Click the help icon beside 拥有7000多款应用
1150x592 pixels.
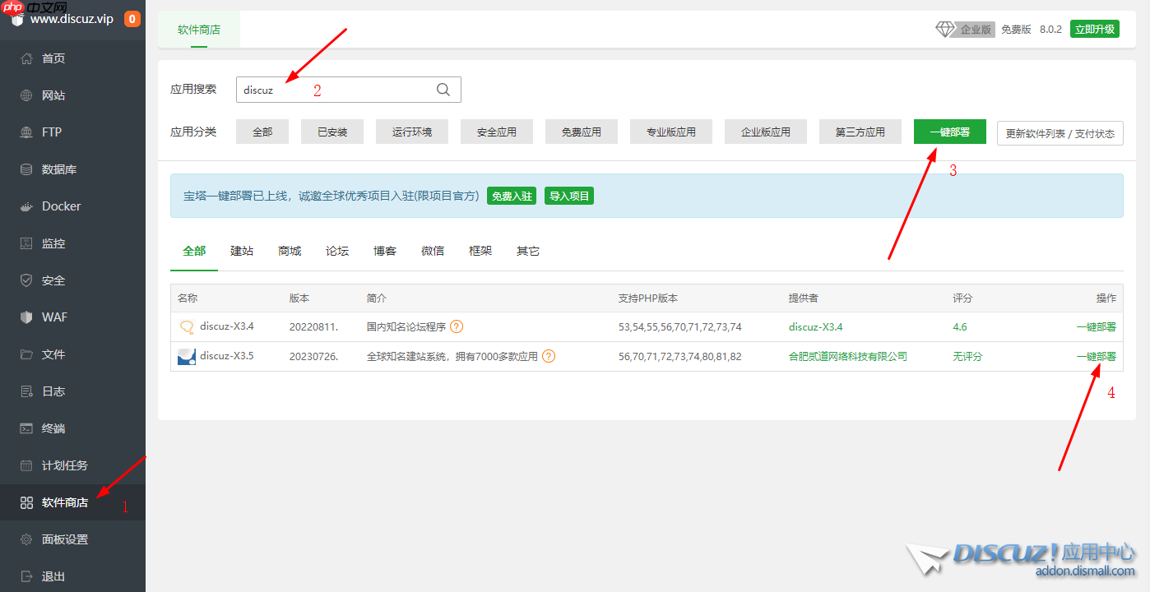pyautogui.click(x=548, y=356)
